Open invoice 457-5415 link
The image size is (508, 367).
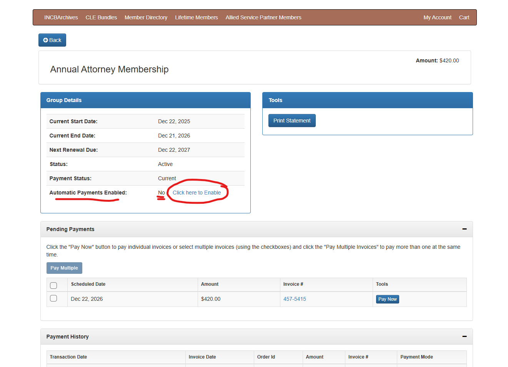point(295,299)
